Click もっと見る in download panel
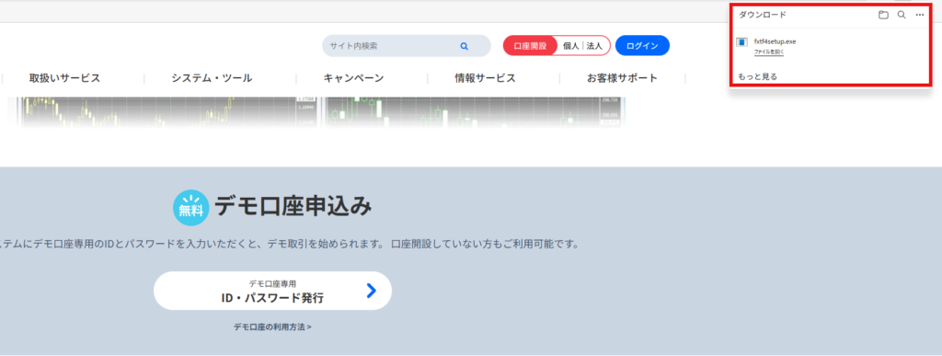This screenshot has height=356, width=942. coord(758,76)
